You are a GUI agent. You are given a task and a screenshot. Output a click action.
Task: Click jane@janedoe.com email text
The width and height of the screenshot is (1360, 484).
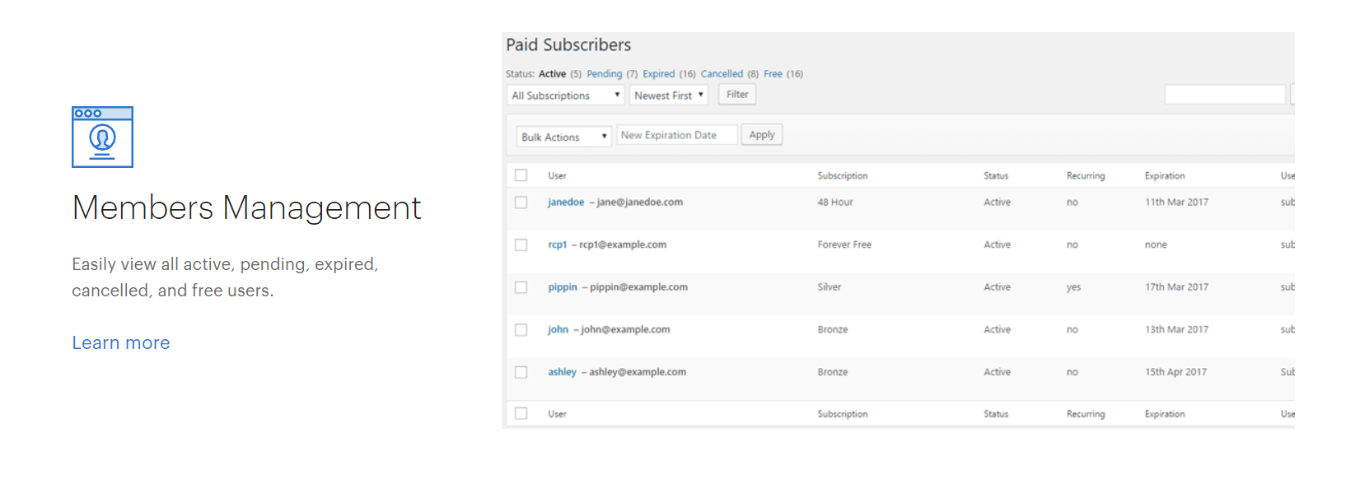[640, 202]
